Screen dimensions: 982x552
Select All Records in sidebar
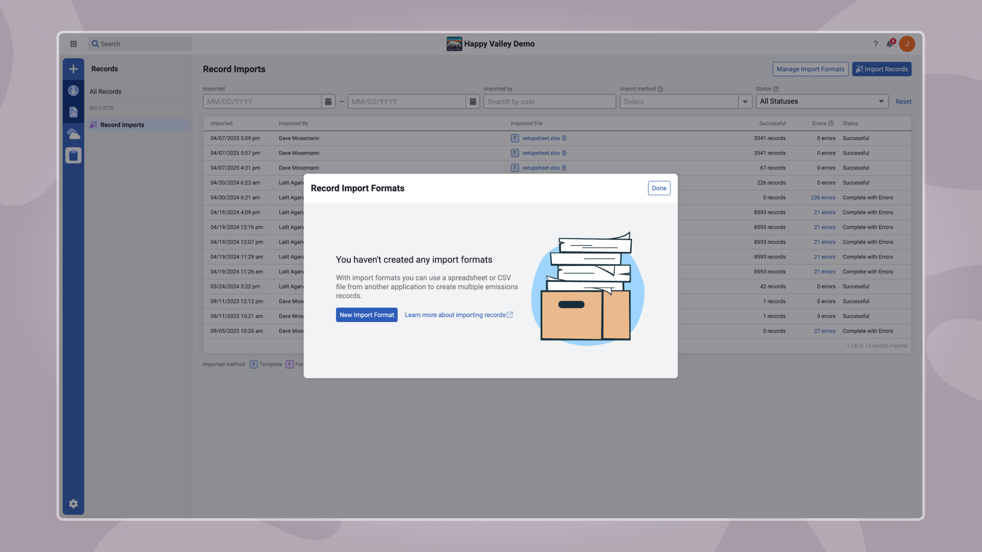tap(105, 91)
